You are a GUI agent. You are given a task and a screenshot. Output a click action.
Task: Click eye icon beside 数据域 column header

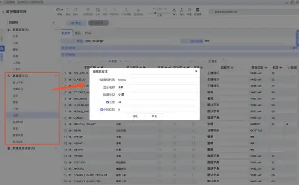[232, 67]
